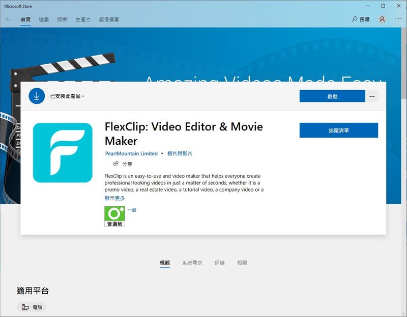The width and height of the screenshot is (407, 317).
Task: Click the blue installed download icon
Action: (37, 96)
